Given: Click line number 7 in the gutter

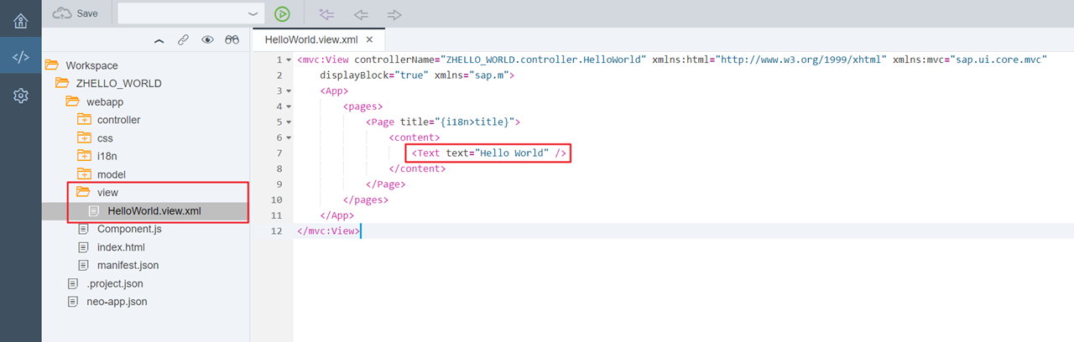Looking at the screenshot, I should click(279, 153).
